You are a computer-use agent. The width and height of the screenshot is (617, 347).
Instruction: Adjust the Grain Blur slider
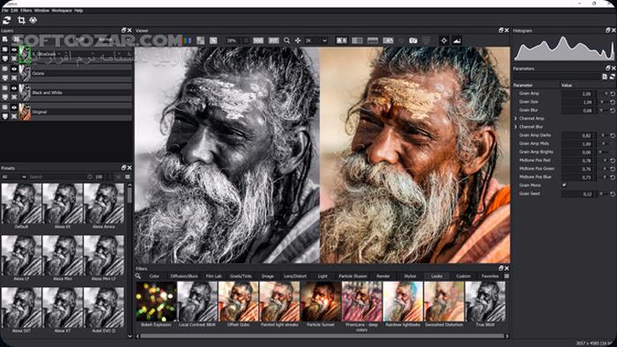603,110
